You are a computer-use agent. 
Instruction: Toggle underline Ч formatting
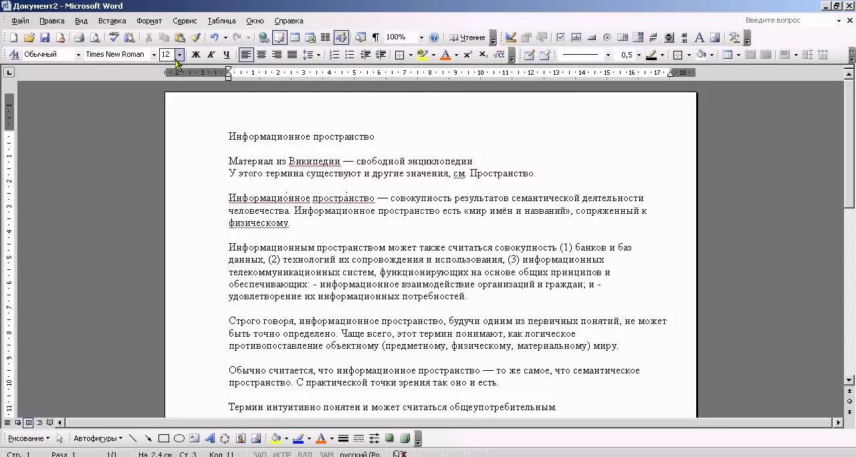tap(227, 55)
